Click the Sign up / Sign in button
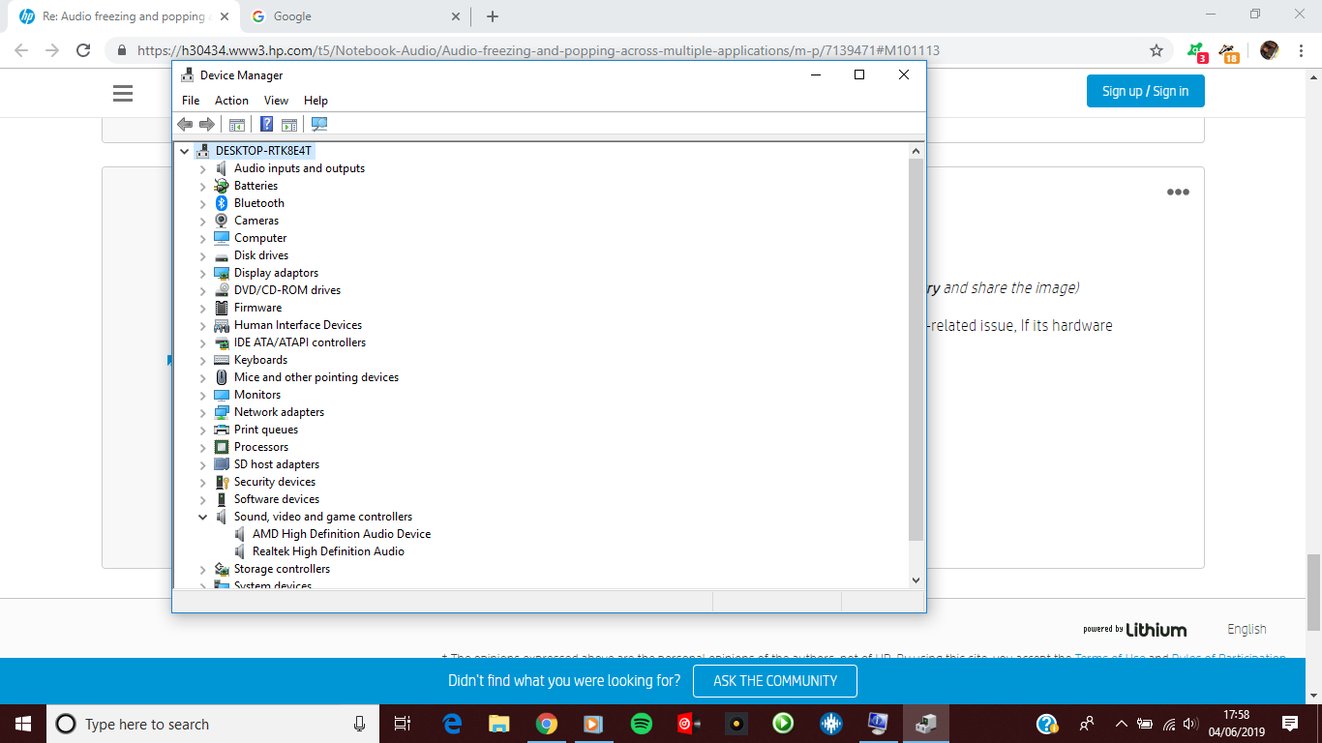 pos(1145,91)
